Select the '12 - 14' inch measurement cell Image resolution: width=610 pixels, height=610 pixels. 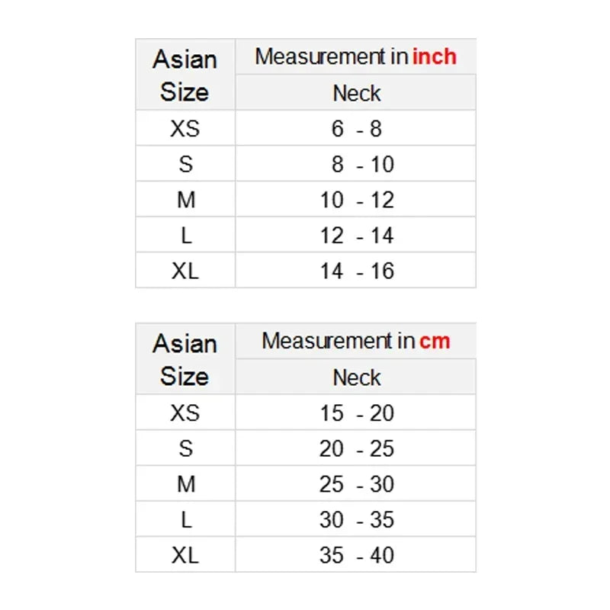356,236
